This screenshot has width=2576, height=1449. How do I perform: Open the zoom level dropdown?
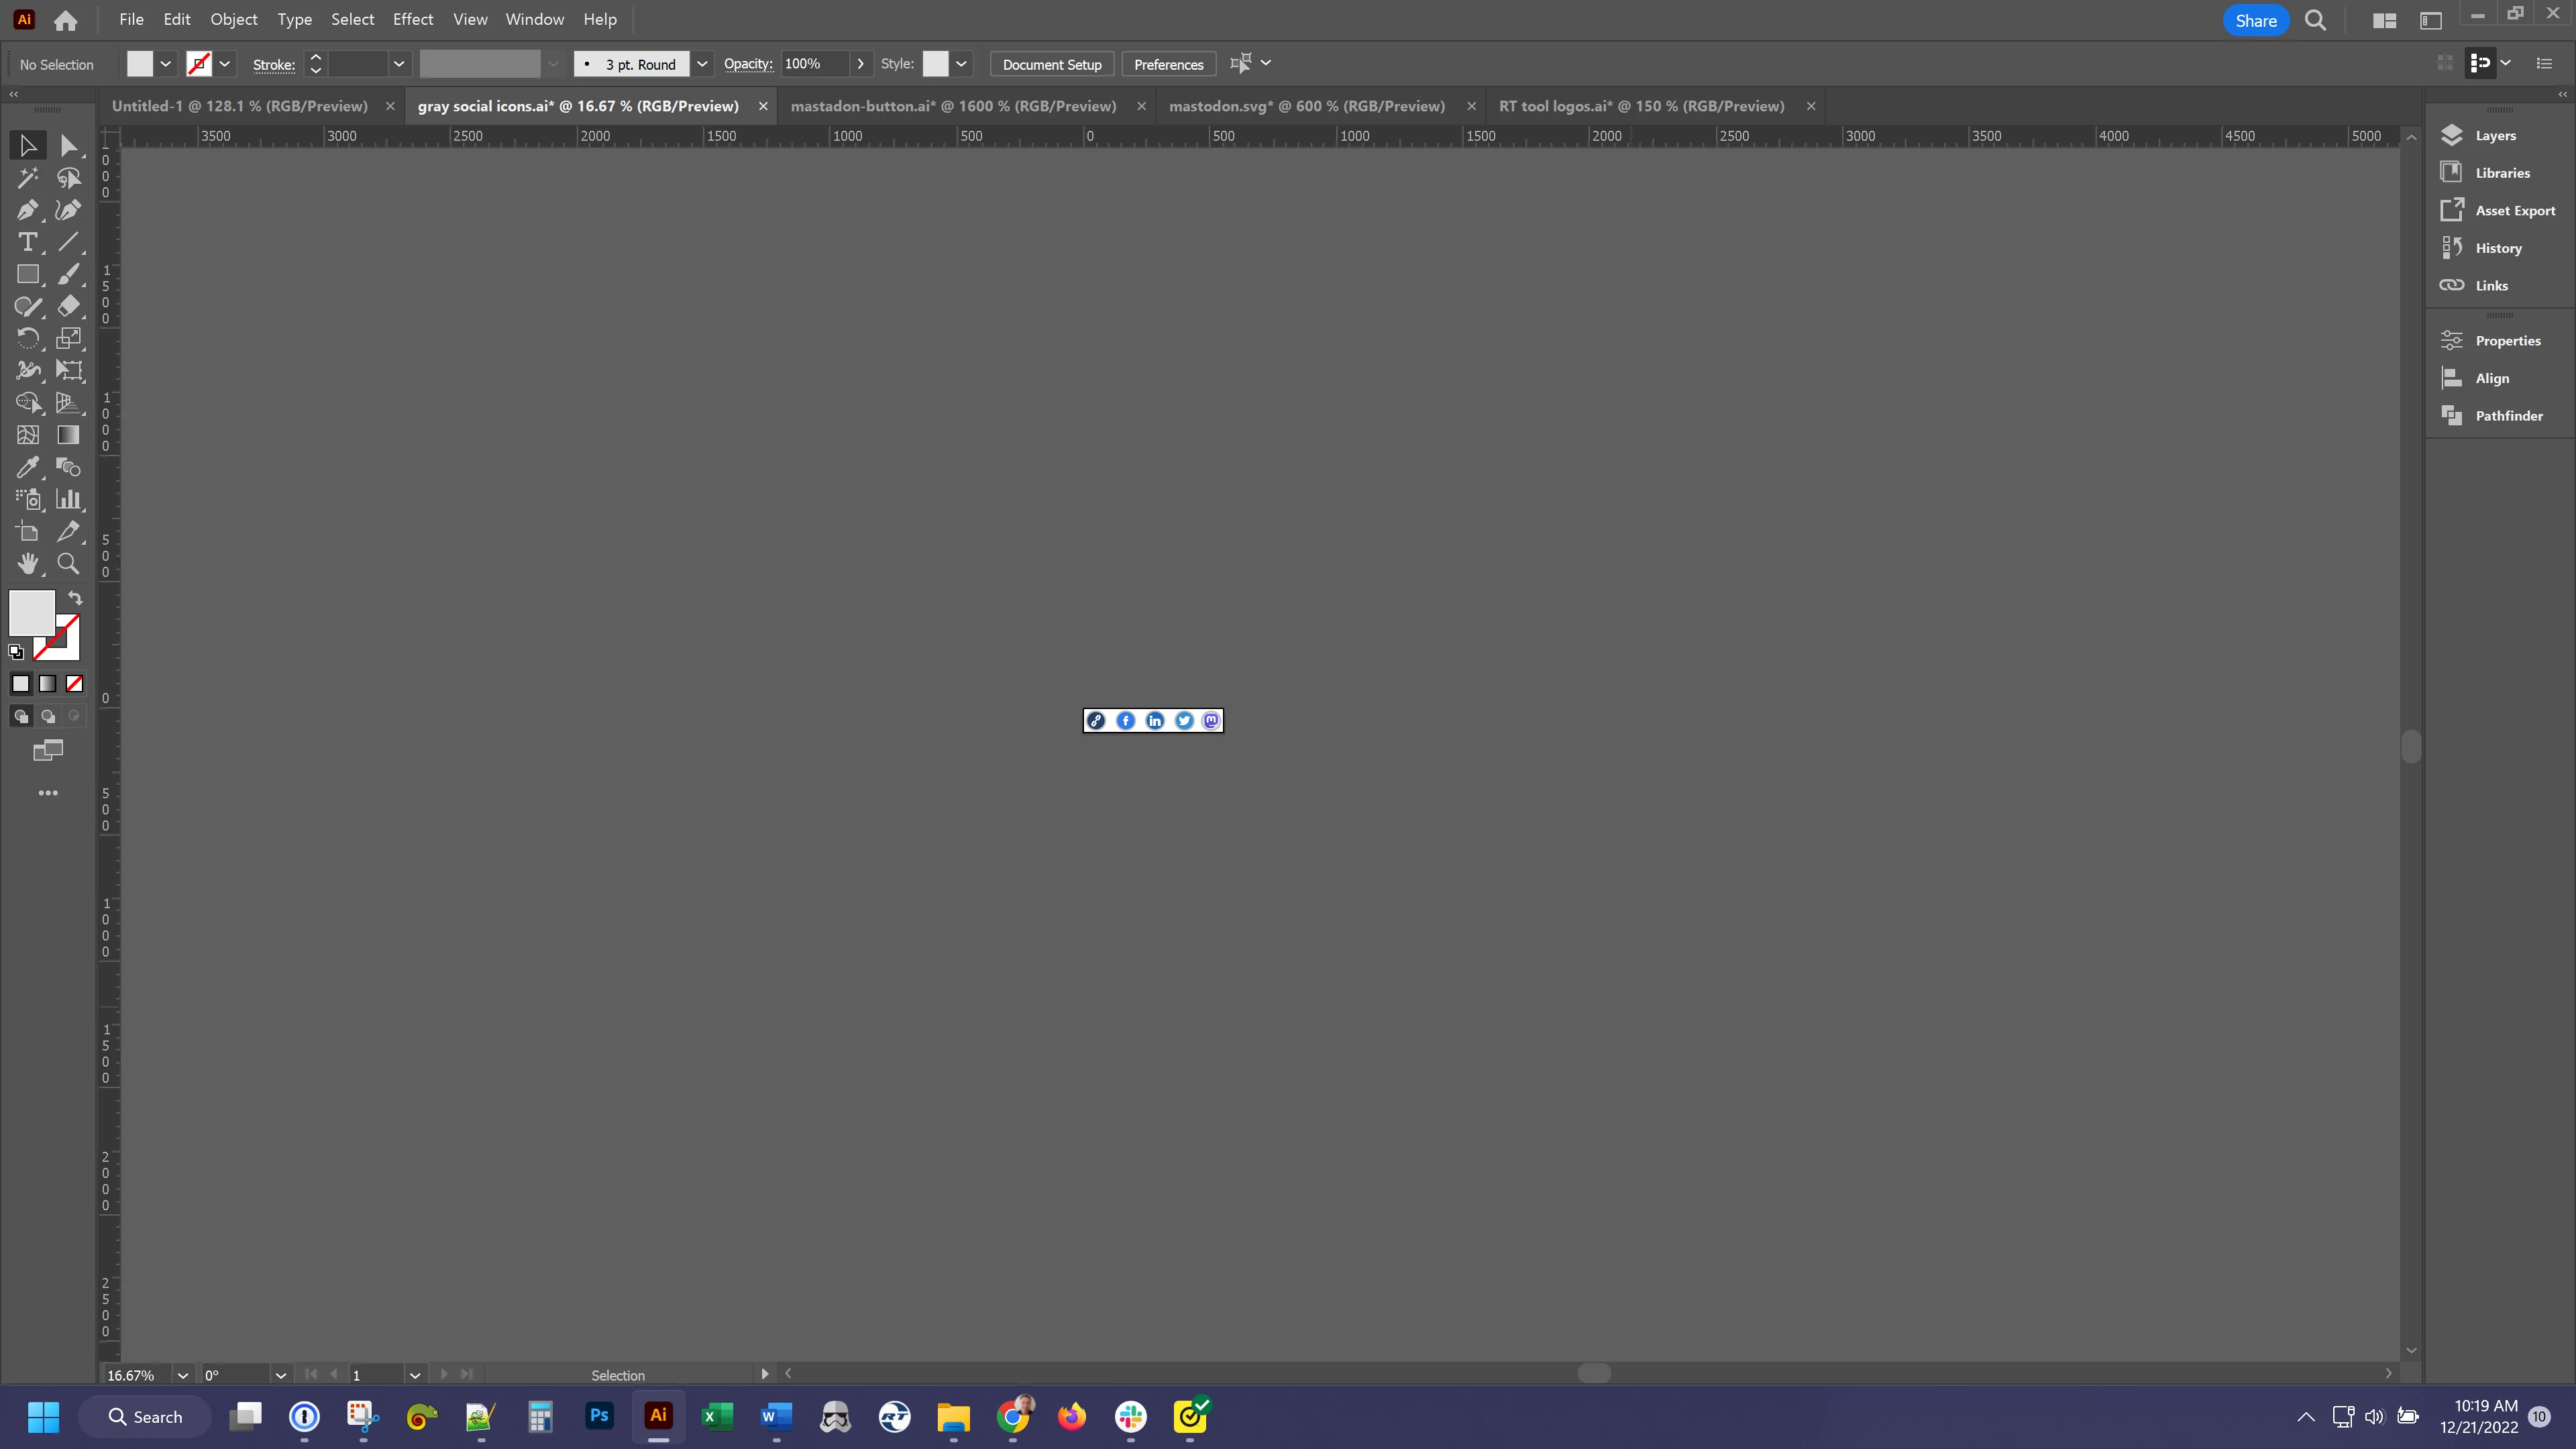pos(183,1375)
